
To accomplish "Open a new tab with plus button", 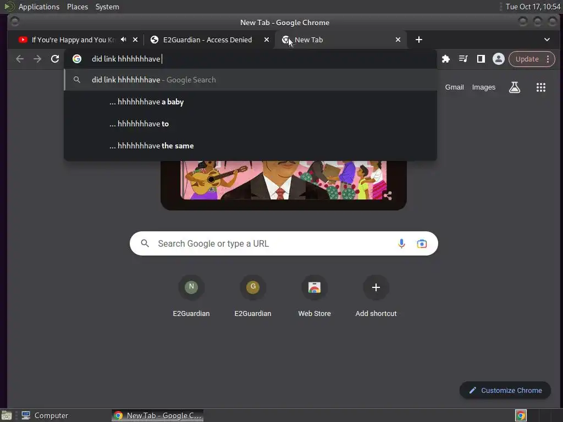I will tap(418, 40).
